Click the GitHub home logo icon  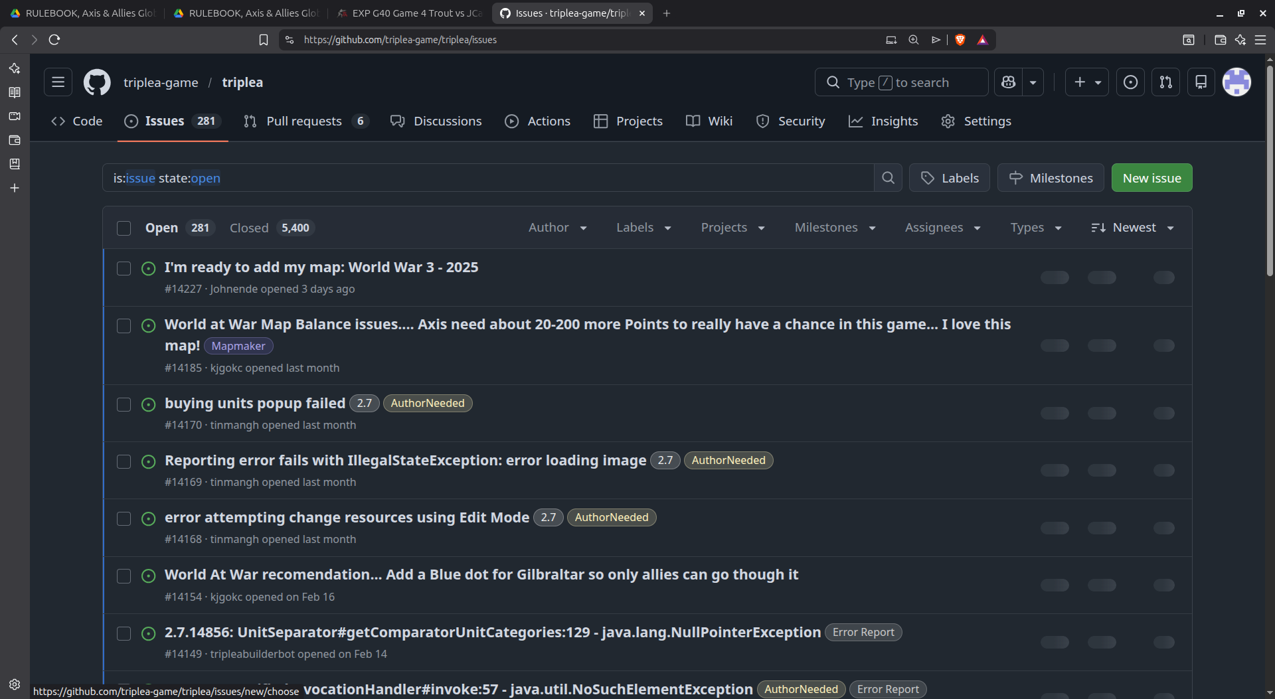pyautogui.click(x=97, y=82)
